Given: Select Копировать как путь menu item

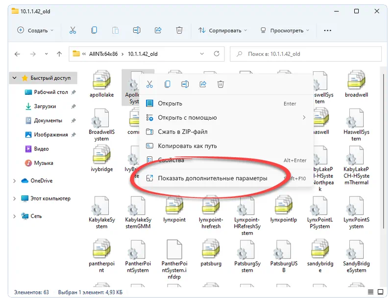Looking at the screenshot, I should pos(187,146).
